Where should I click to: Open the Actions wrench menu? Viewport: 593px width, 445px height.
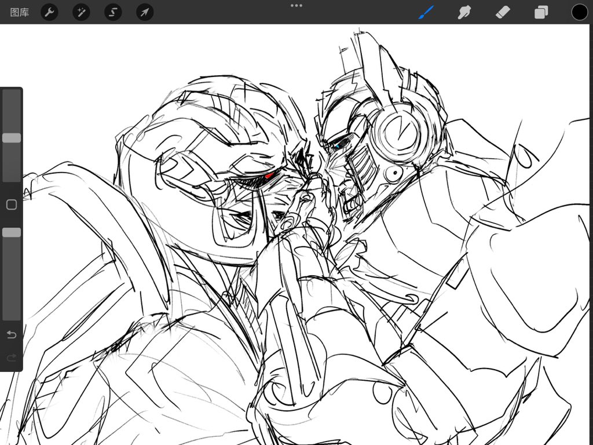tap(49, 12)
